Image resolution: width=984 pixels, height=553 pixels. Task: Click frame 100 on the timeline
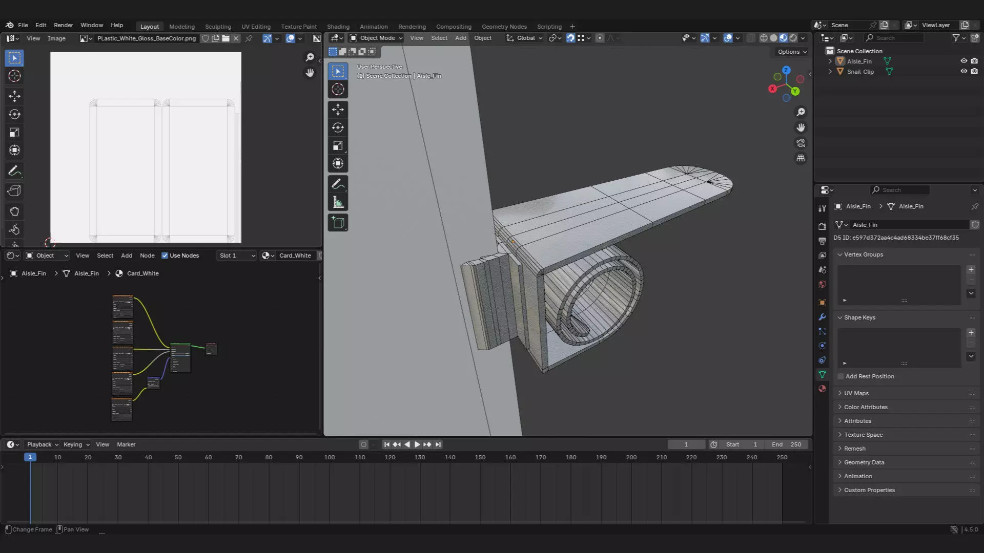point(329,457)
